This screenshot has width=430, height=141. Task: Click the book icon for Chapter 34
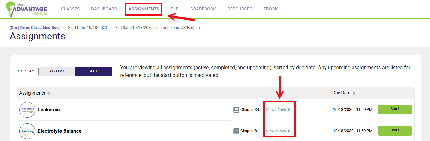pyautogui.click(x=236, y=110)
